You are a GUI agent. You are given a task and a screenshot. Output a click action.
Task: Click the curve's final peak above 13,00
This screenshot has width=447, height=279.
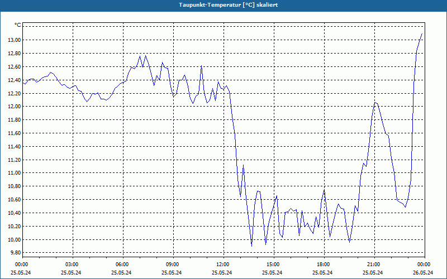point(422,33)
